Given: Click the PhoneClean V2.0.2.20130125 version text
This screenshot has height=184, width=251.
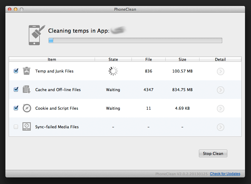Looking at the screenshot, I should pyautogui.click(x=182, y=174).
